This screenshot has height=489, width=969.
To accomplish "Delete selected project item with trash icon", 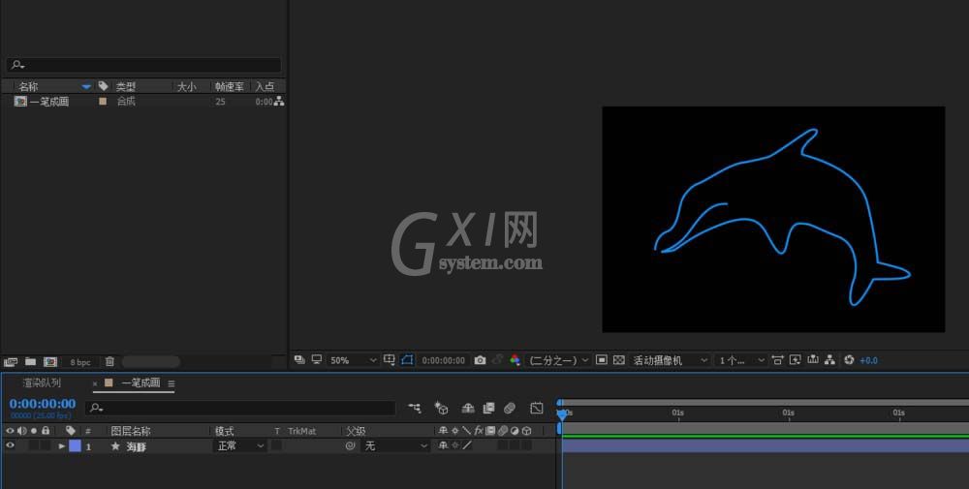I will click(x=109, y=362).
